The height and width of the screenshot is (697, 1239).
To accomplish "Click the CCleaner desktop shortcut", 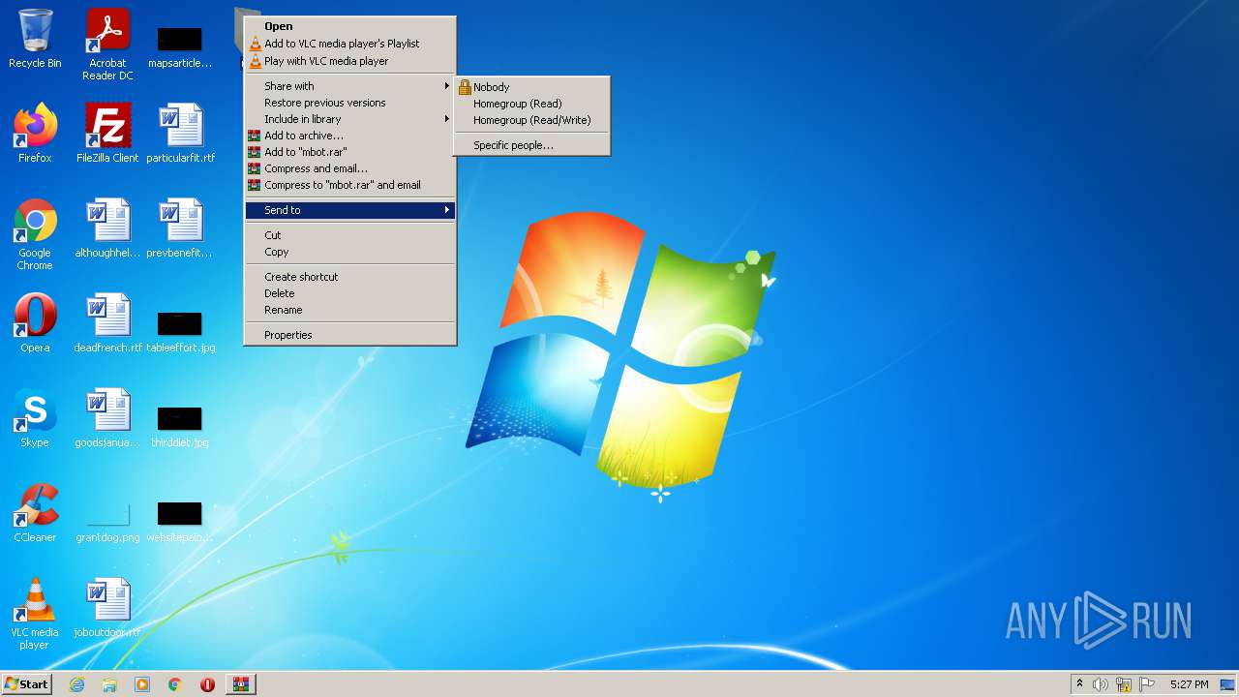I will [x=35, y=513].
